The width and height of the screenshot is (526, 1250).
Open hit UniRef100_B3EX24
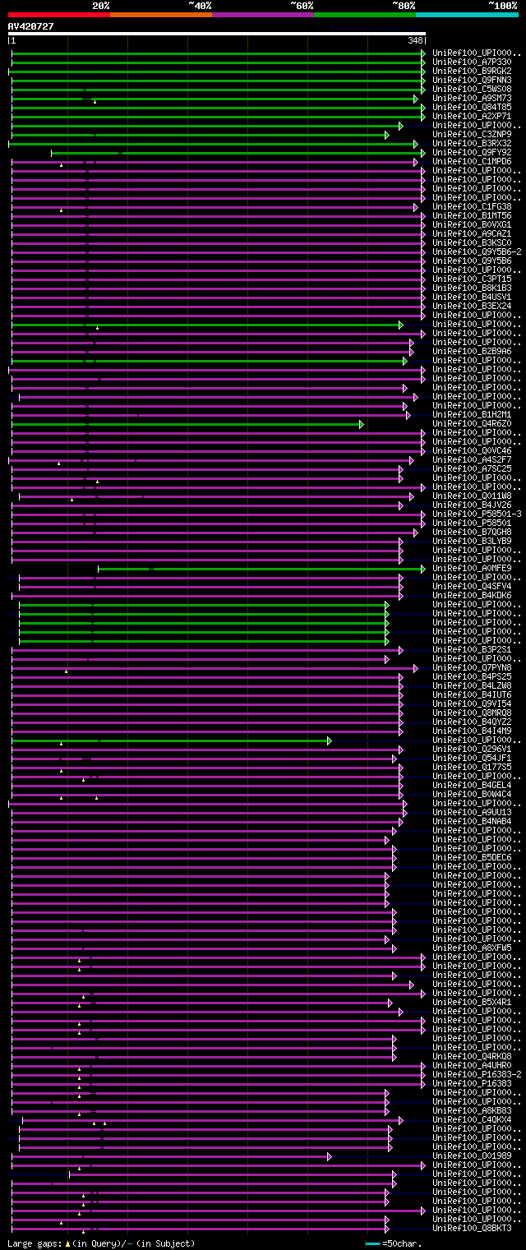472,306
